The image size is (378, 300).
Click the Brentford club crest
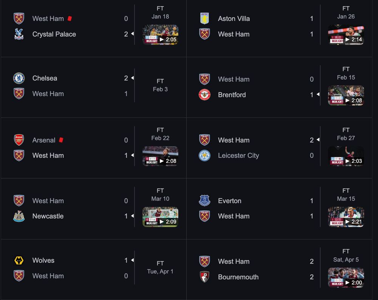pos(204,95)
